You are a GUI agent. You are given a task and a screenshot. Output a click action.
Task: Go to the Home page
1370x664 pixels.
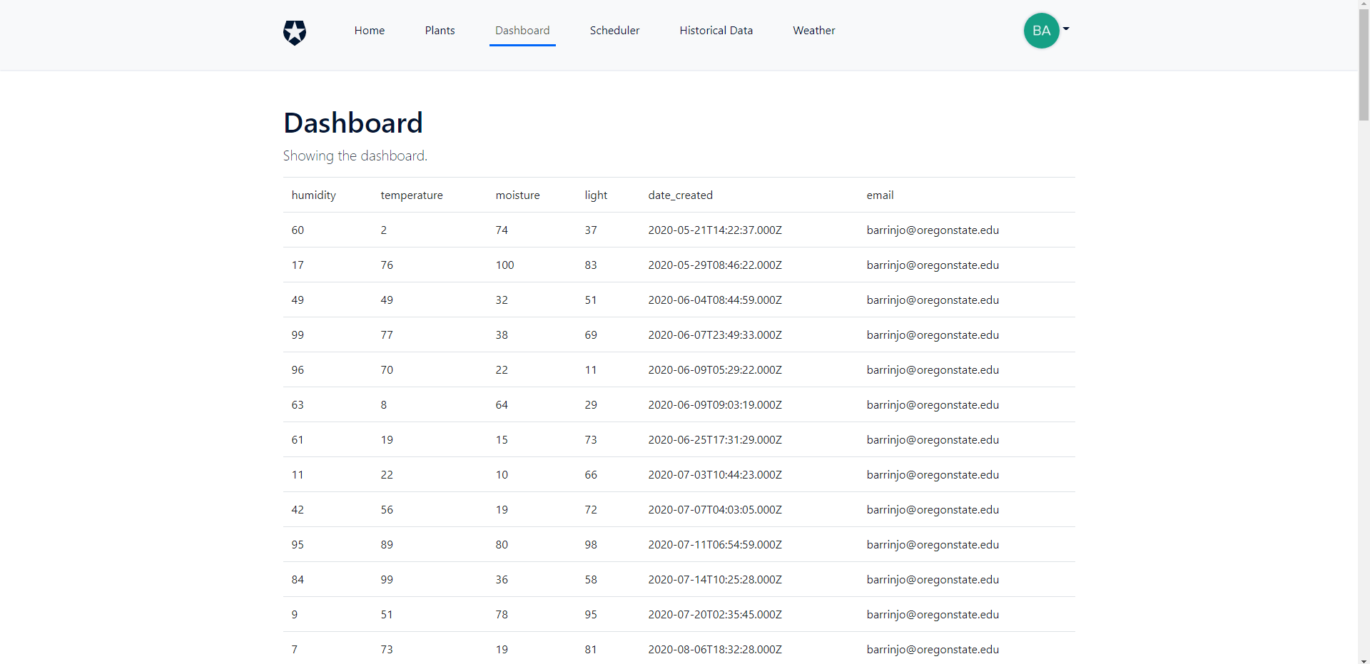[369, 31]
